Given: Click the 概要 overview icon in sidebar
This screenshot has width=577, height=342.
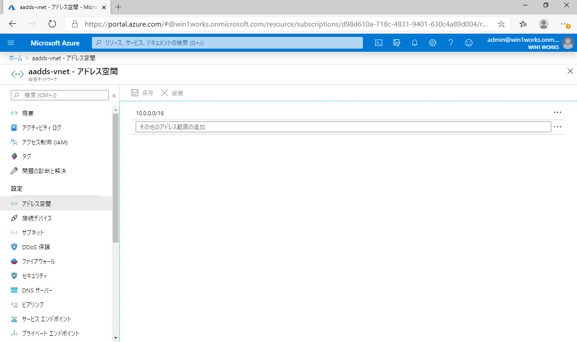Looking at the screenshot, I should tap(14, 113).
